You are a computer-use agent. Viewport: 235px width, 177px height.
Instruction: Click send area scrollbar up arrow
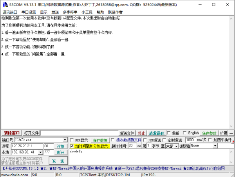coord(231,152)
